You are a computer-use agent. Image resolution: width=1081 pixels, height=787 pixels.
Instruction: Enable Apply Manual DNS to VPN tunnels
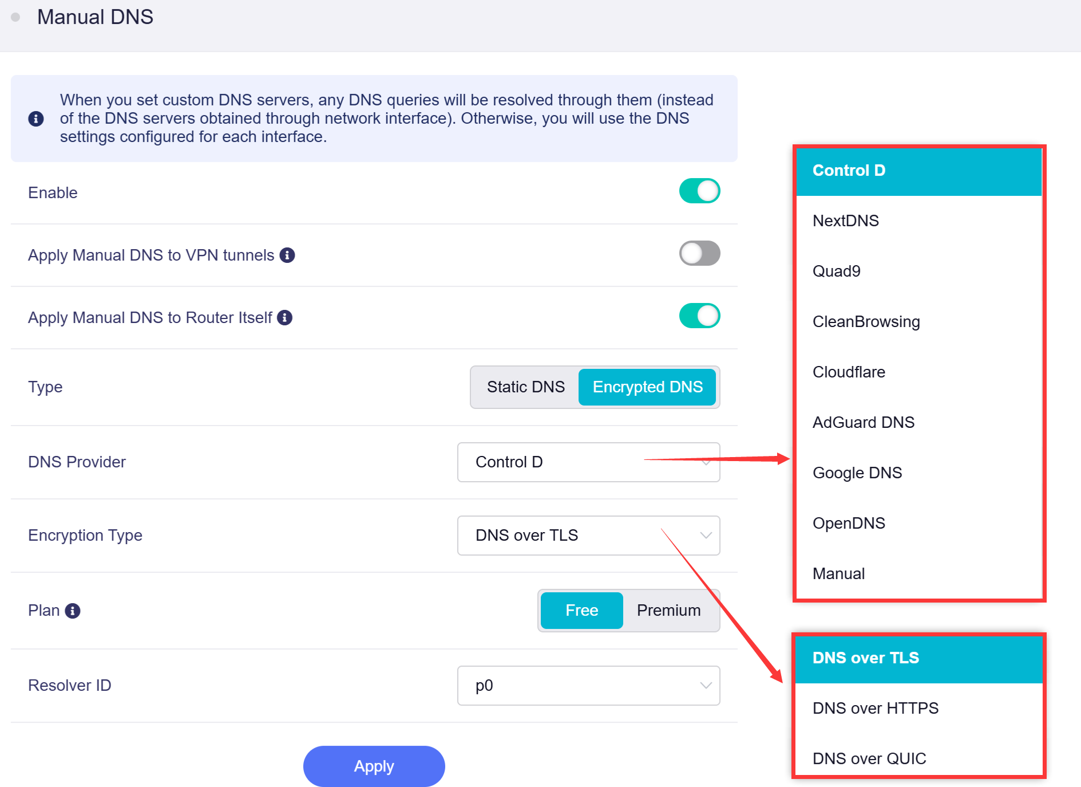click(x=699, y=253)
